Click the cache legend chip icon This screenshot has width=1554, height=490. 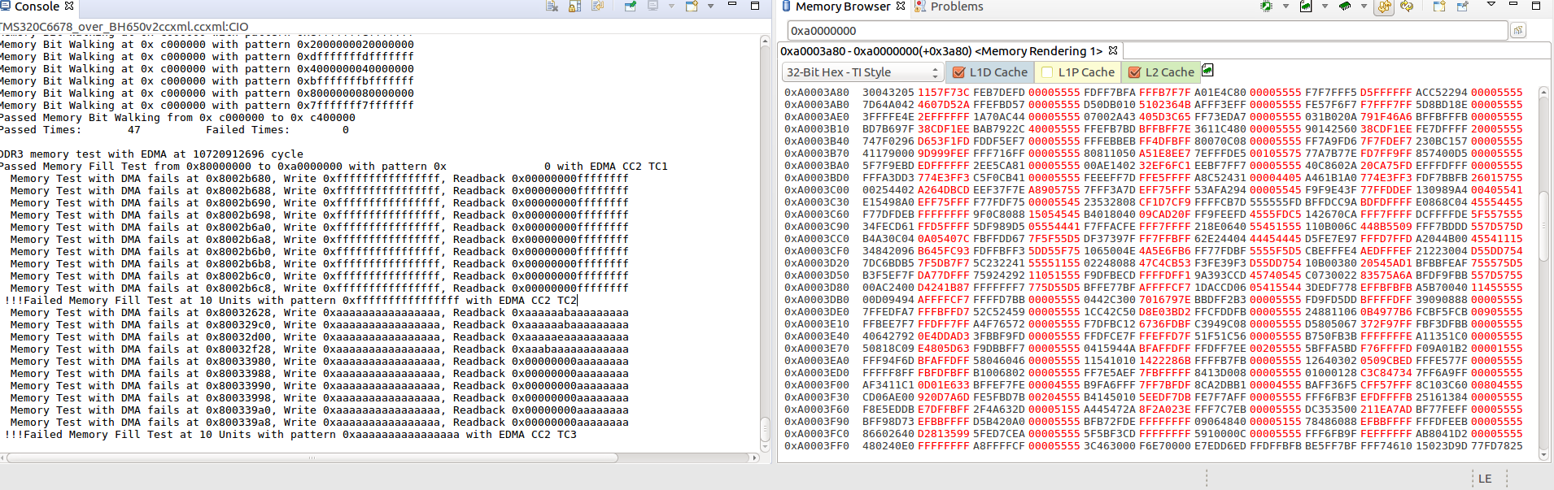[1207, 71]
